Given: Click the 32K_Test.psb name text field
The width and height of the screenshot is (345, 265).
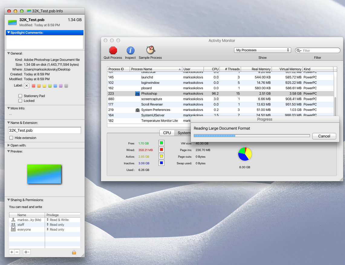Looking at the screenshot, I should click(x=44, y=130).
